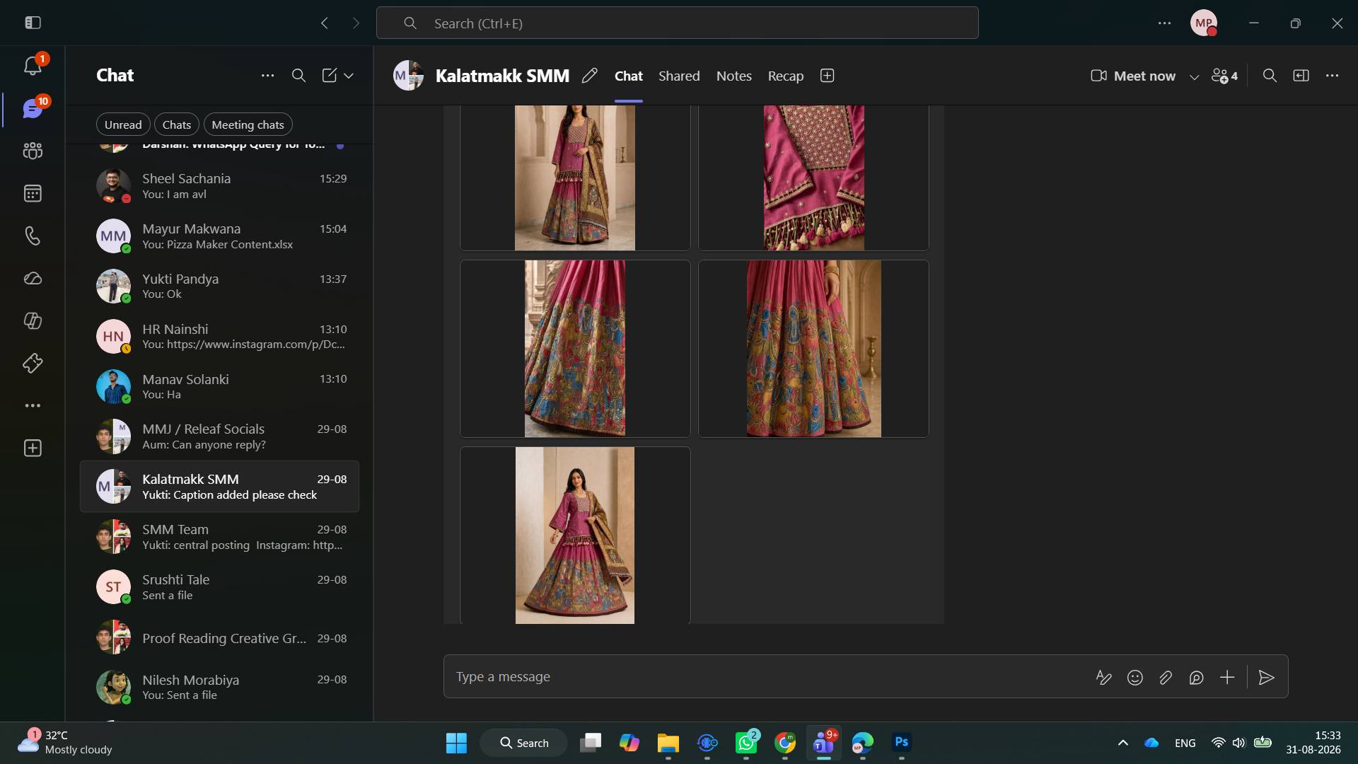The height and width of the screenshot is (764, 1358).
Task: Start a call with Meet now
Action: pyautogui.click(x=1133, y=76)
